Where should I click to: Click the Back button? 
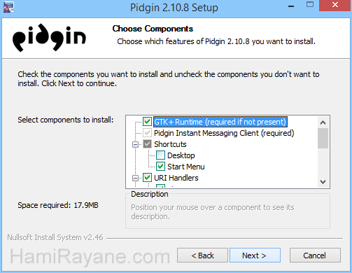202,255
